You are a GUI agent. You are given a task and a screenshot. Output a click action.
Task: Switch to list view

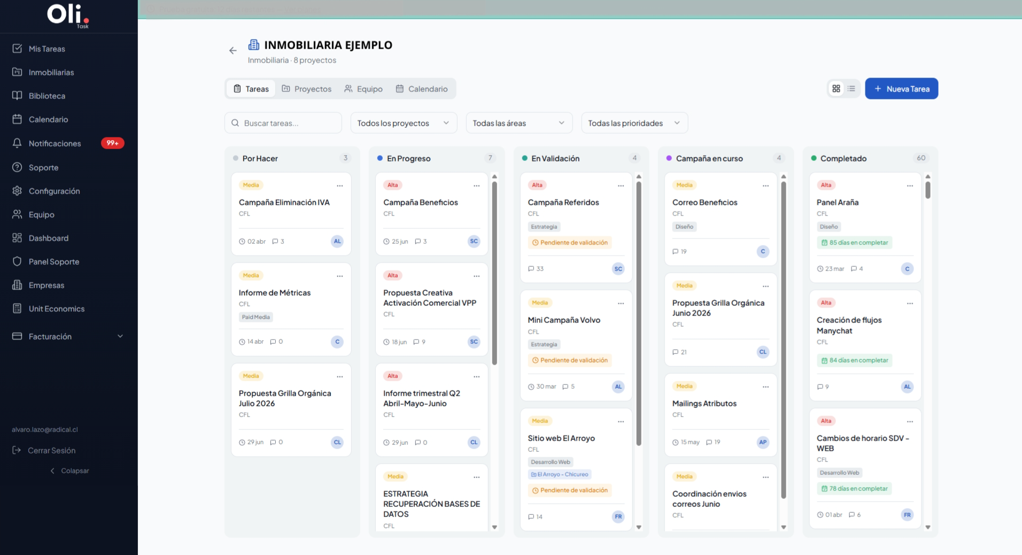tap(851, 89)
